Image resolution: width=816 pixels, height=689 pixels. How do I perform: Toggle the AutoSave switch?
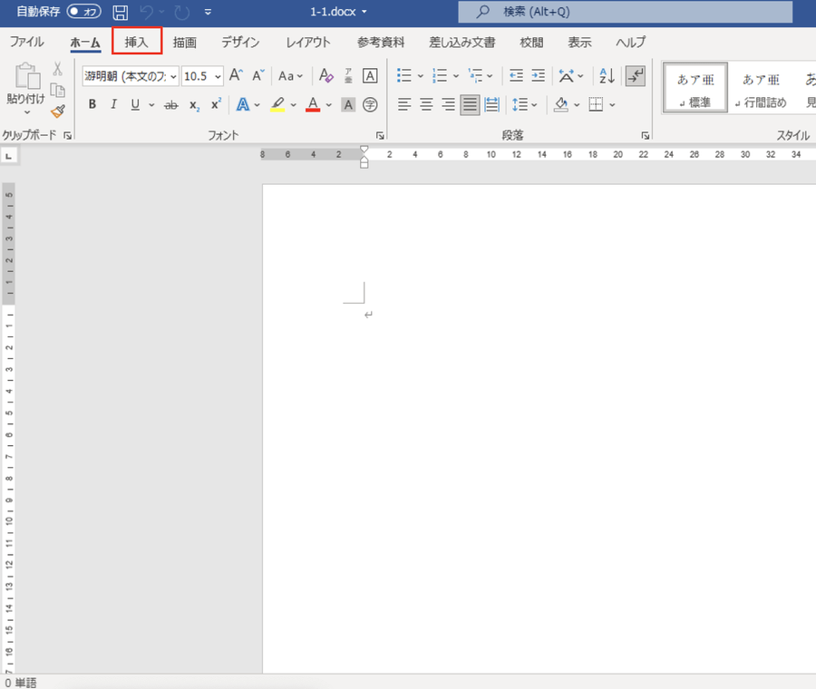(84, 13)
